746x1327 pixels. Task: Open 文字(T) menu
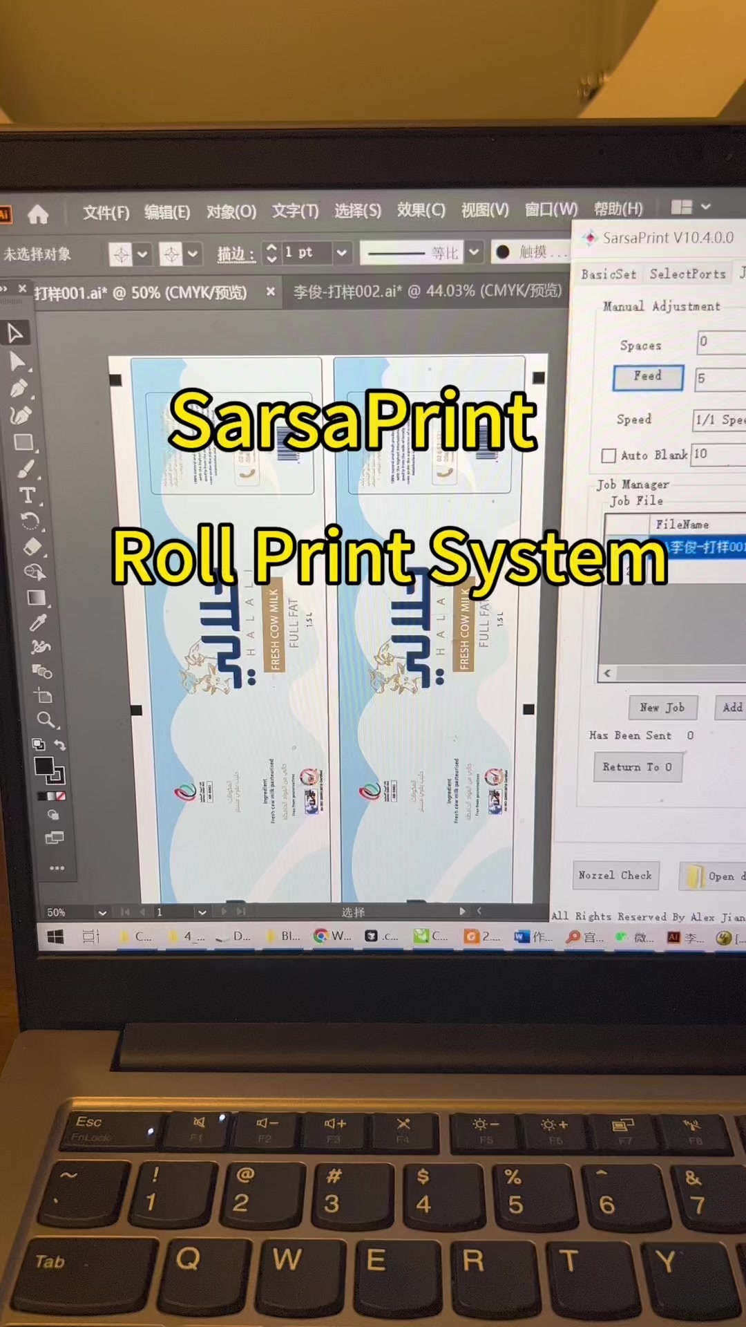pyautogui.click(x=295, y=211)
